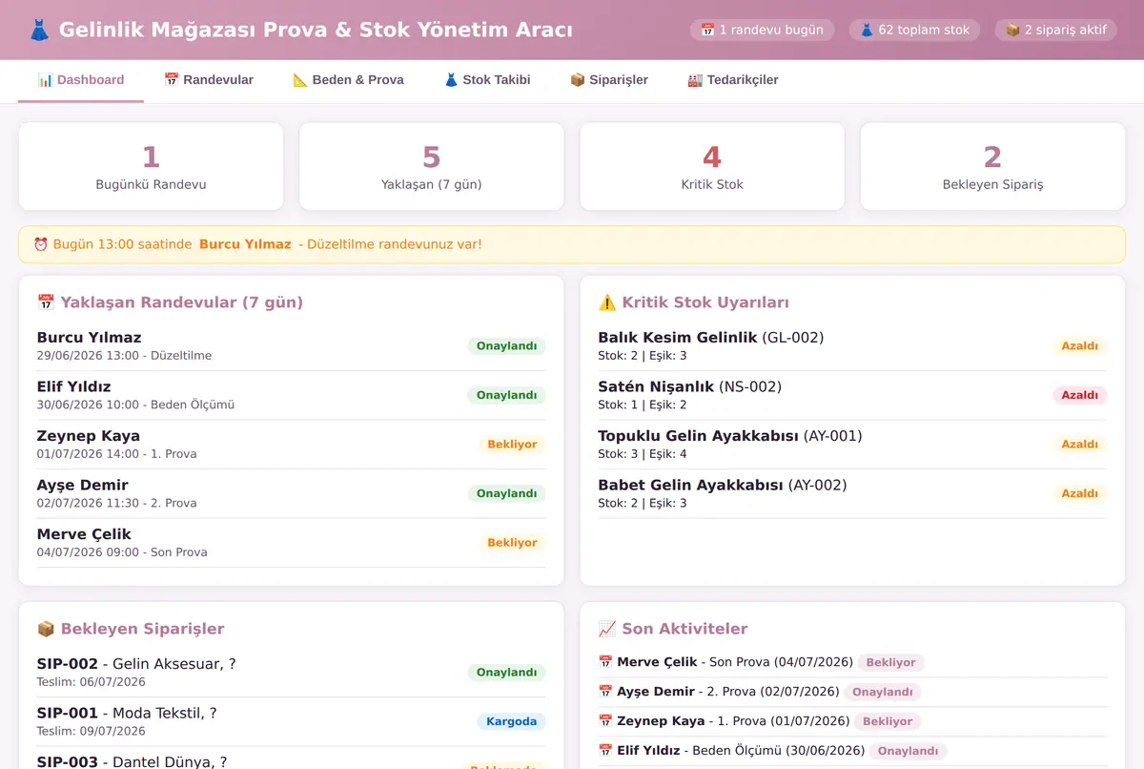Click calendar icon beside Merve Çelik in Son Aktiviteler
This screenshot has width=1144, height=769.
pyautogui.click(x=605, y=662)
